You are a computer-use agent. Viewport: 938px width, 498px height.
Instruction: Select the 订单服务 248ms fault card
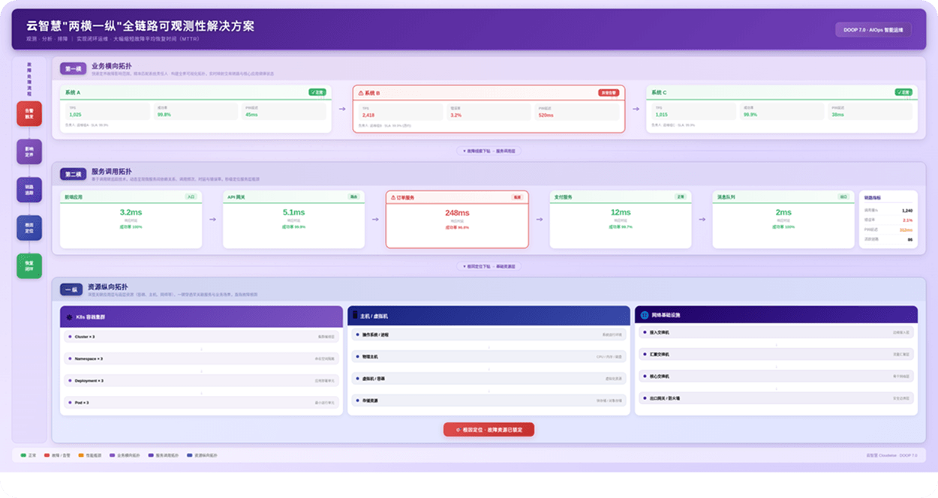[455, 218]
